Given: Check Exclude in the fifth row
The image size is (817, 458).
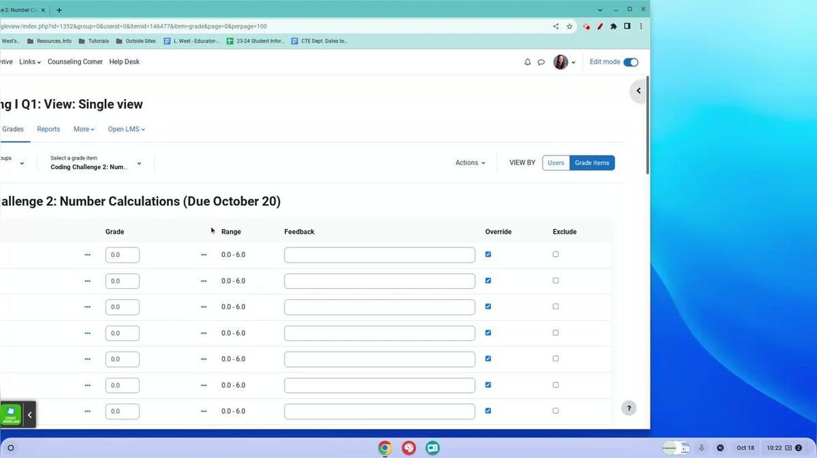Looking at the screenshot, I should click(x=556, y=359).
